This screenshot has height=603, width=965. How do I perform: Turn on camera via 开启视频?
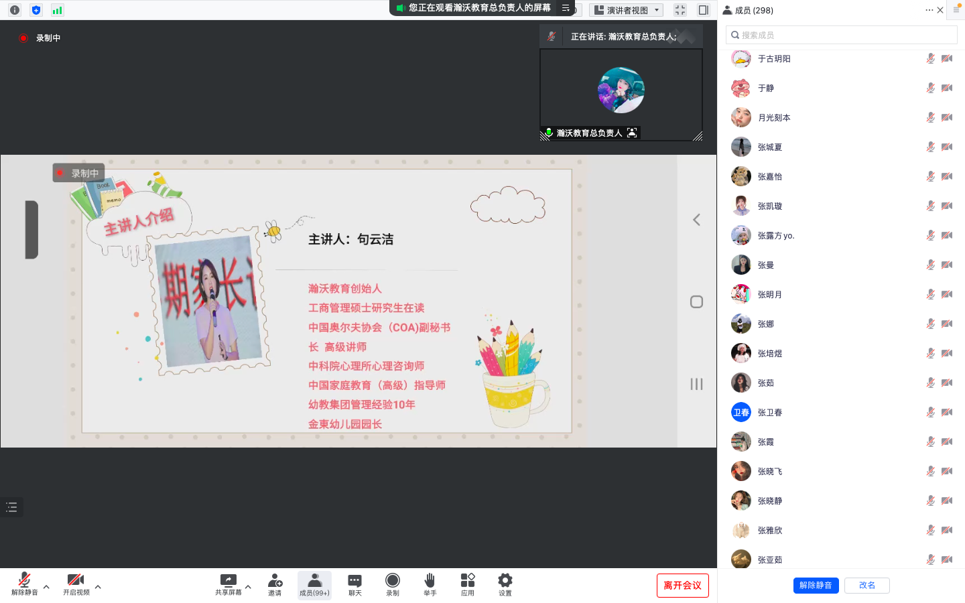click(76, 584)
